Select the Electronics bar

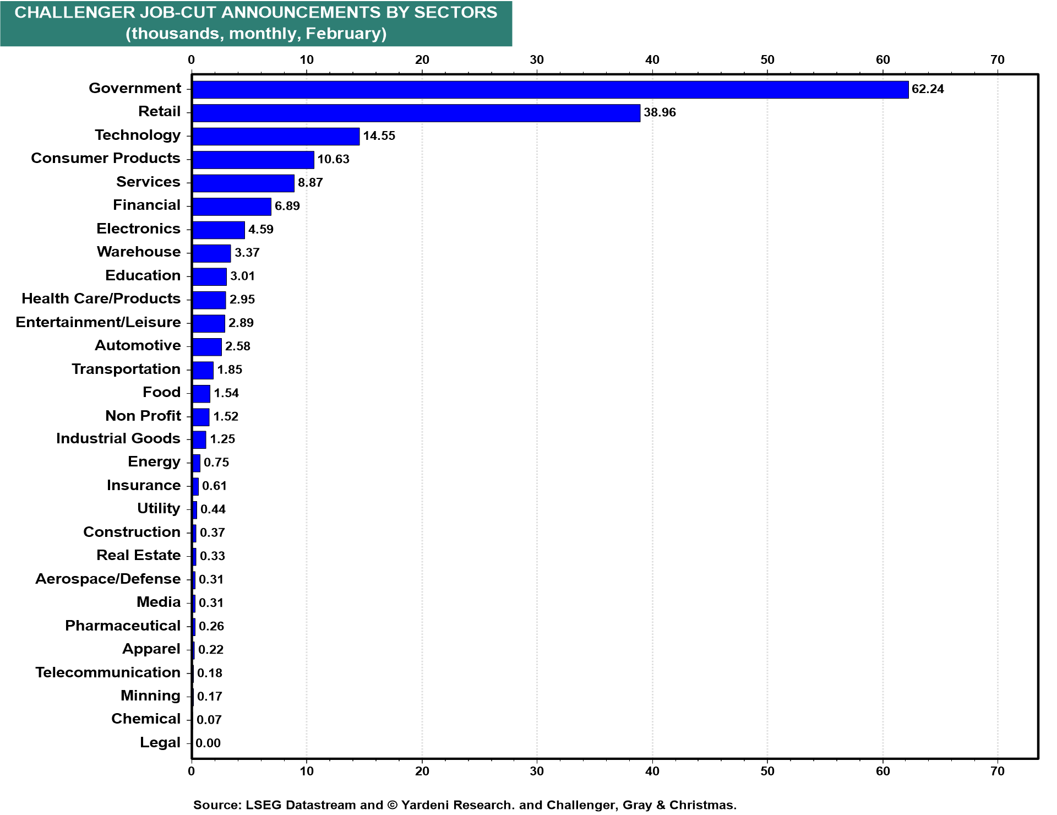coord(218,230)
